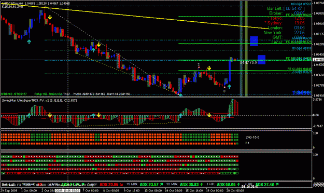Click cyan up arrow at 14 Oct price bottom

coord(180,95)
